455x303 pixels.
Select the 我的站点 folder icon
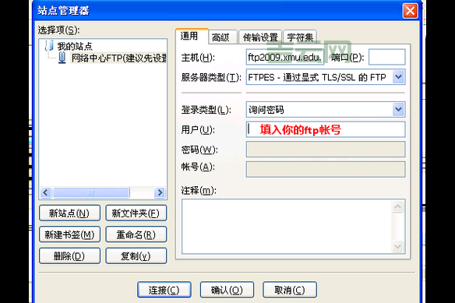click(49, 46)
